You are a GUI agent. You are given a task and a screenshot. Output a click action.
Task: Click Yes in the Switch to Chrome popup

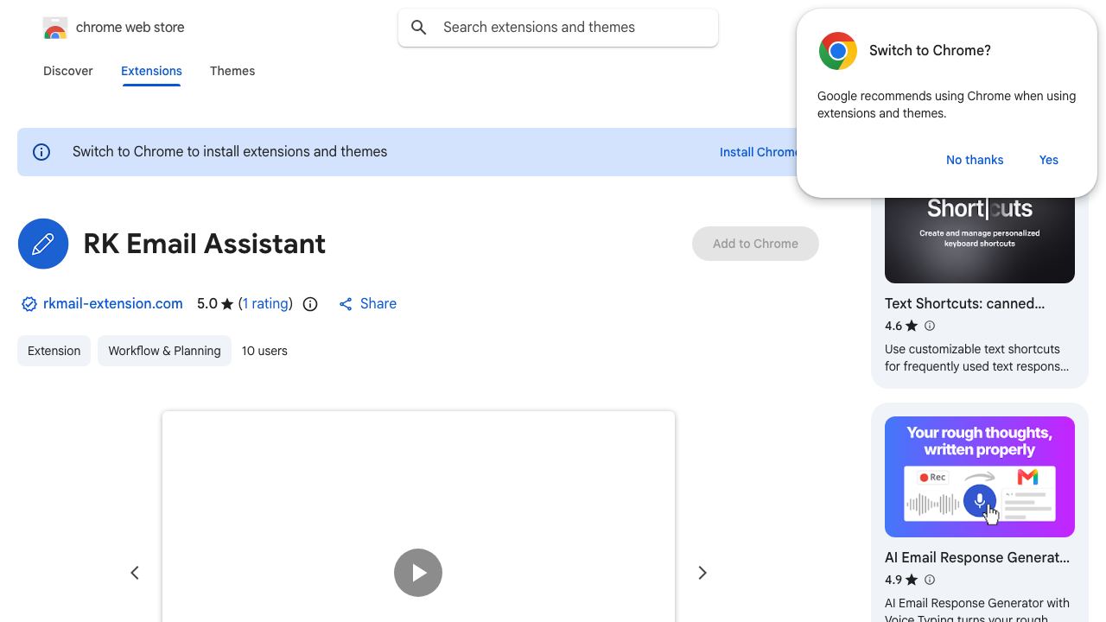[1049, 160]
